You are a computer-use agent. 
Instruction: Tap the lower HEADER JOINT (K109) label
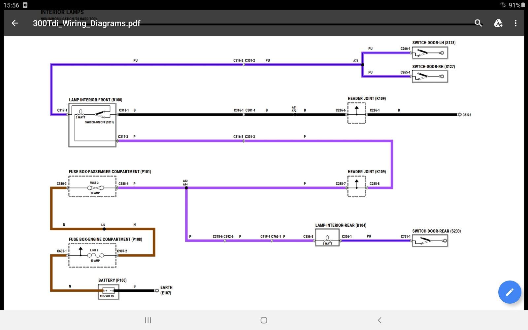(x=367, y=172)
